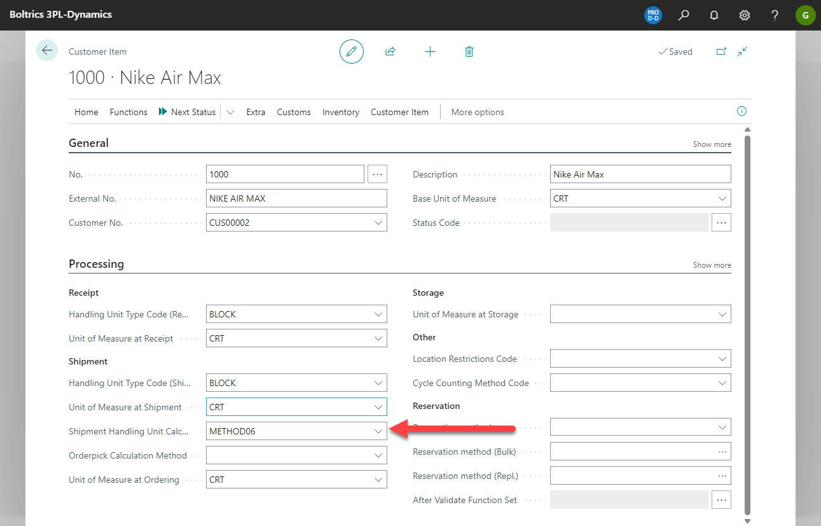Click the user avatar G
This screenshot has width=821, height=526.
click(805, 15)
